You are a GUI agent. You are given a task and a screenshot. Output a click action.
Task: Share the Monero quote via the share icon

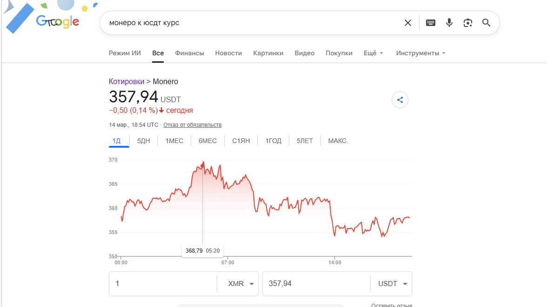click(x=400, y=99)
